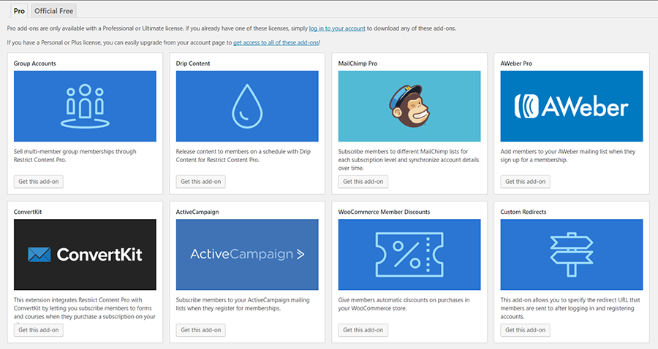Get the ConvertKit add-on
This screenshot has height=349, width=658.
[x=39, y=330]
